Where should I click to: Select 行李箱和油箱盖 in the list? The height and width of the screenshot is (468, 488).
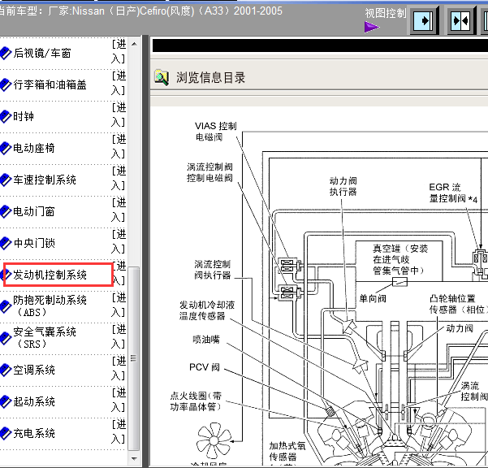50,85
